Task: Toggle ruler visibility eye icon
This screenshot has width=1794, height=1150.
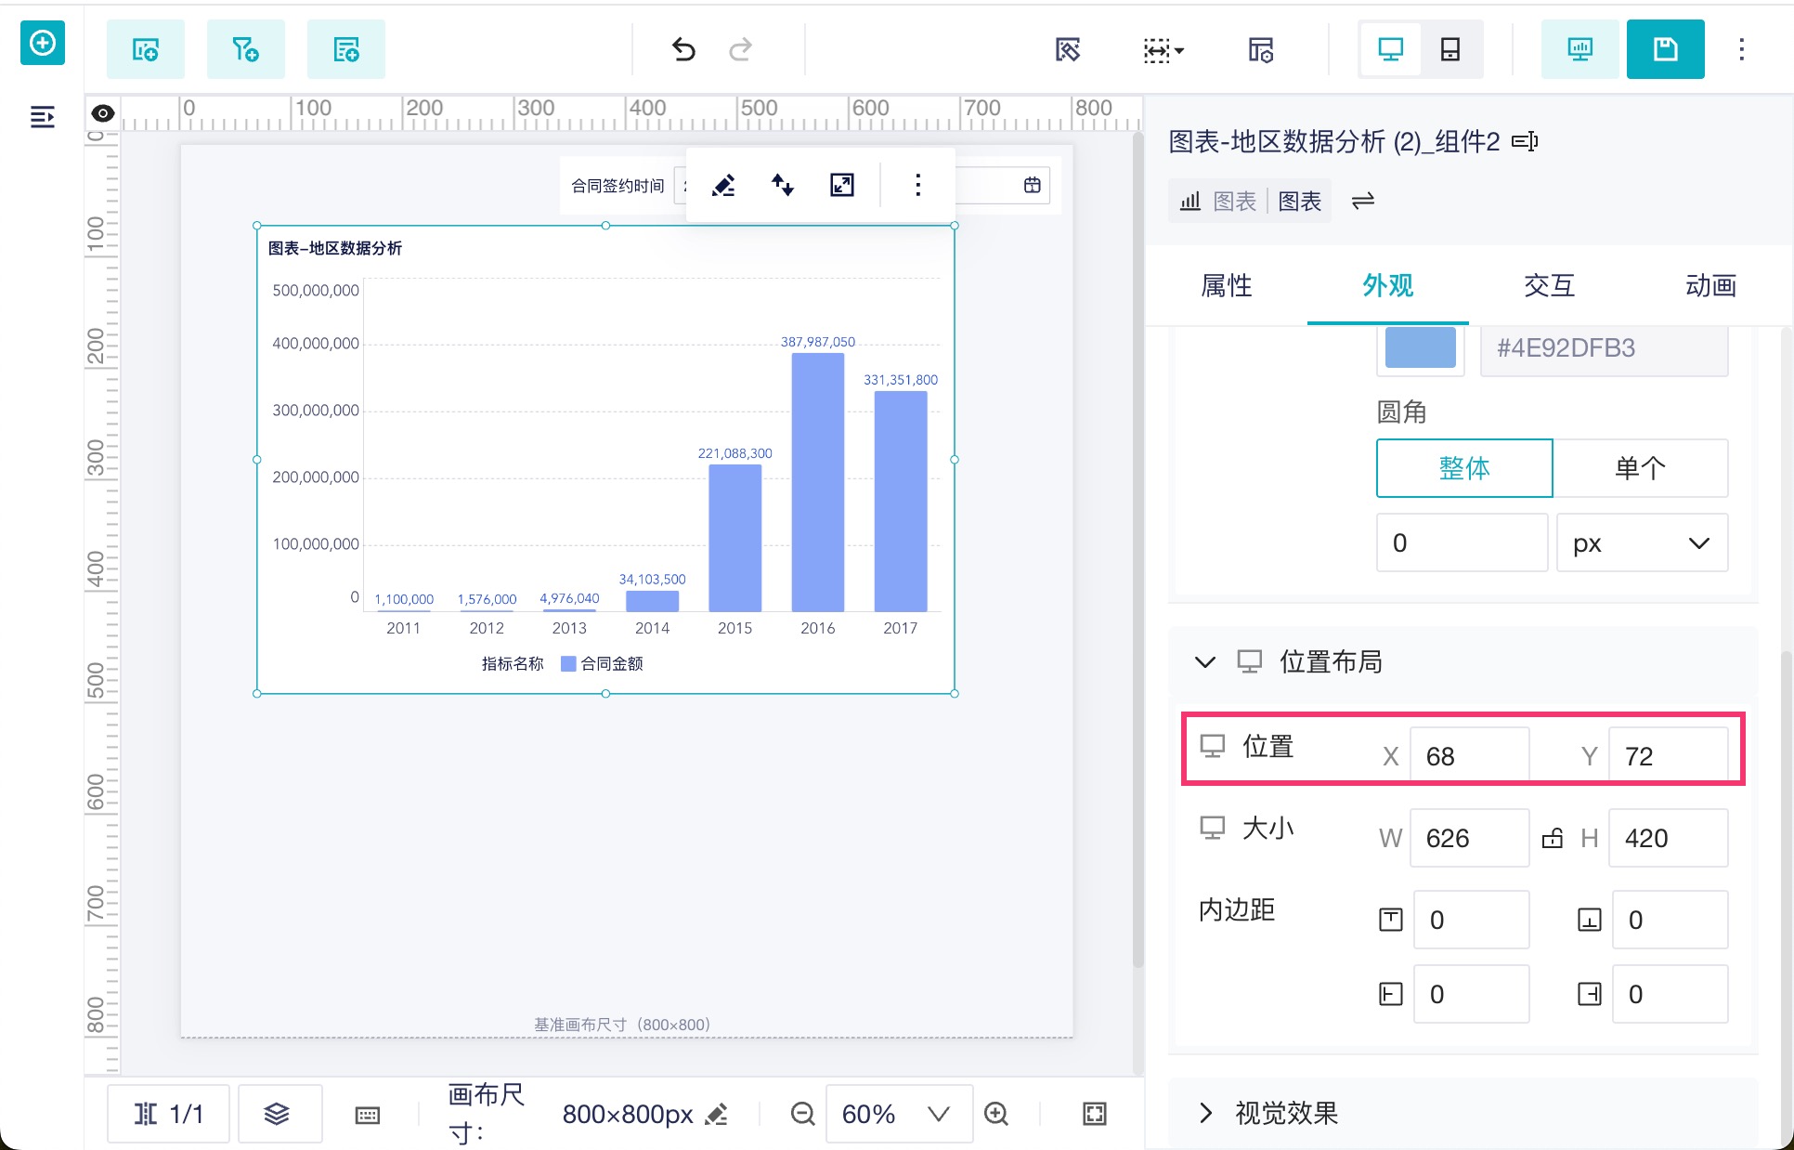Action: coord(103,113)
